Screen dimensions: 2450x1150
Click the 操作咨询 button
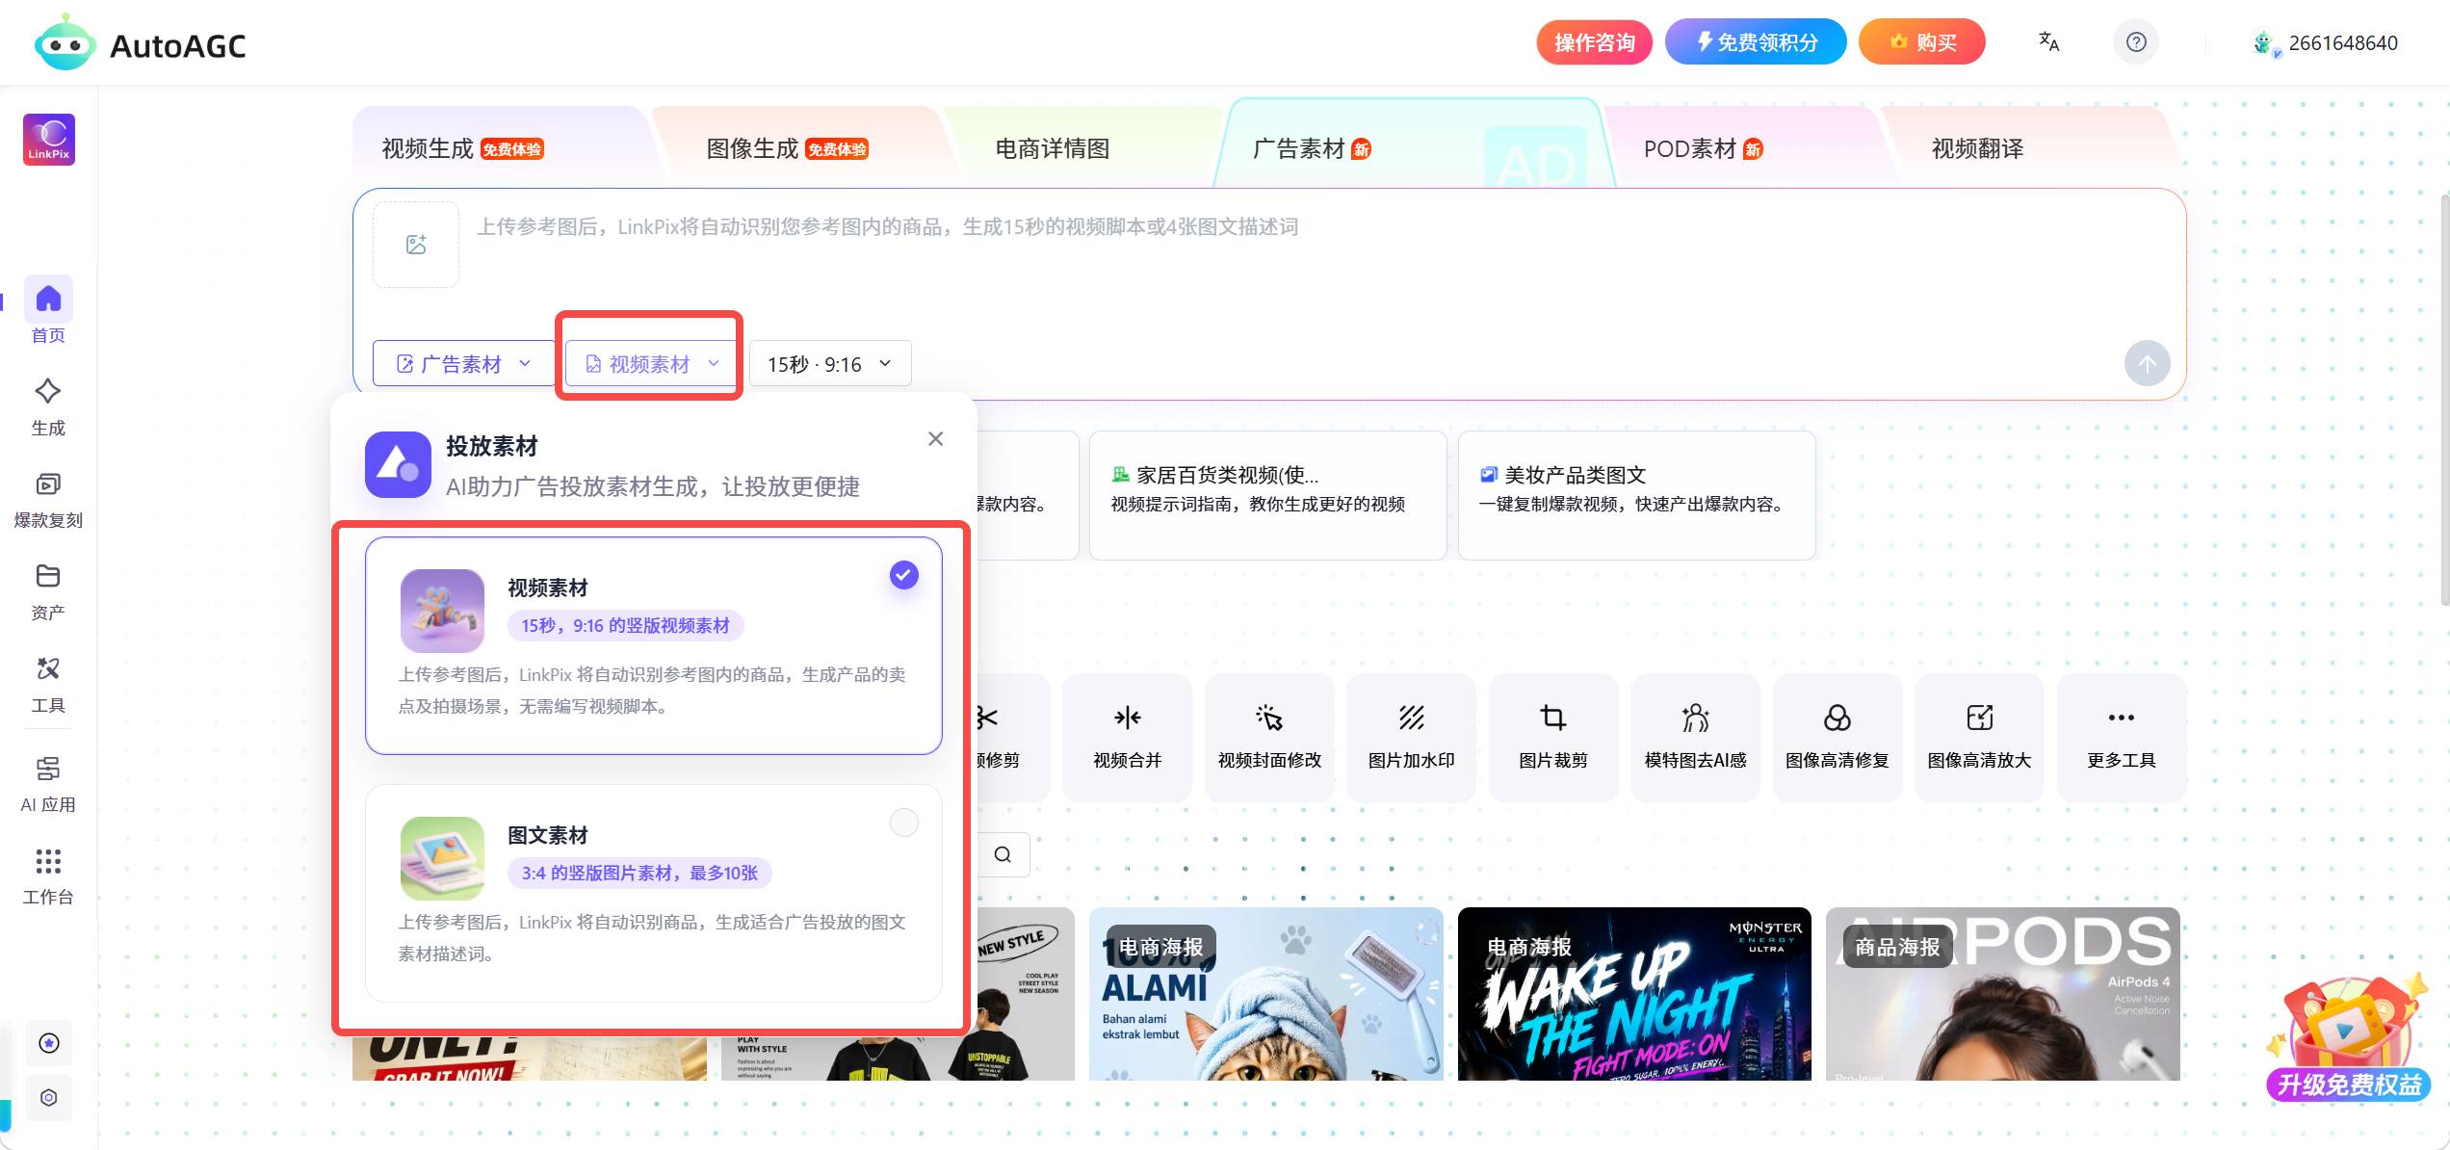click(x=1594, y=42)
